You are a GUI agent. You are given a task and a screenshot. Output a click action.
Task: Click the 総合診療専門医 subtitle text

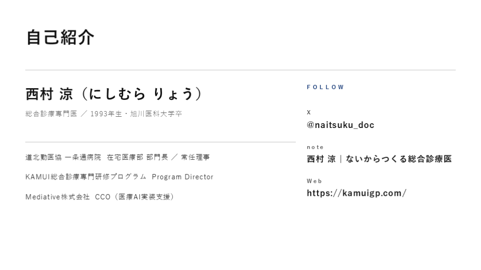51,114
